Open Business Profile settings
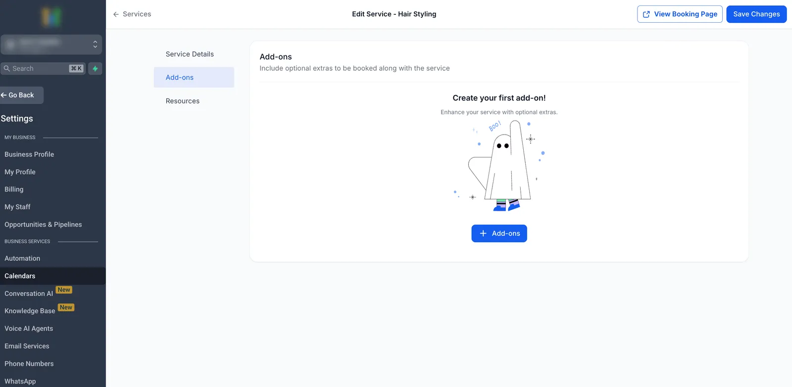792x387 pixels. tap(29, 154)
